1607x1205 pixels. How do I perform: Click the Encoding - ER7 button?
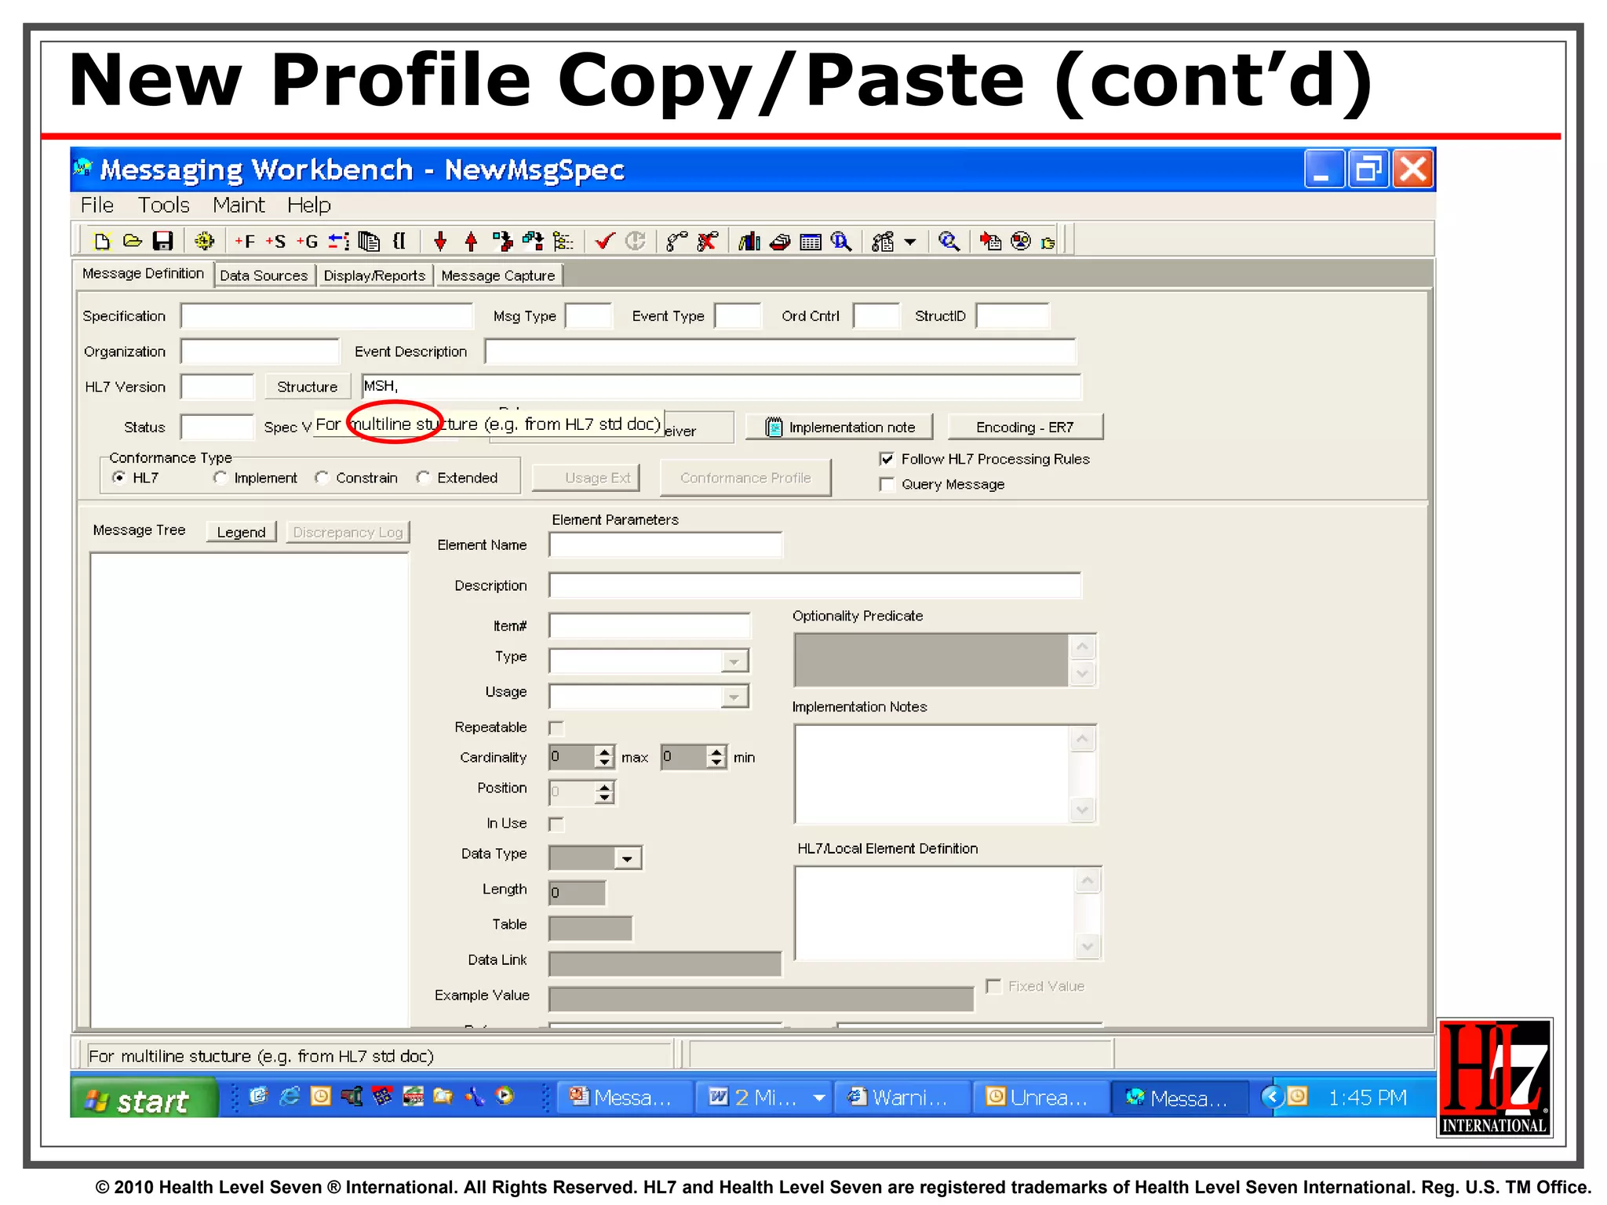[1025, 427]
